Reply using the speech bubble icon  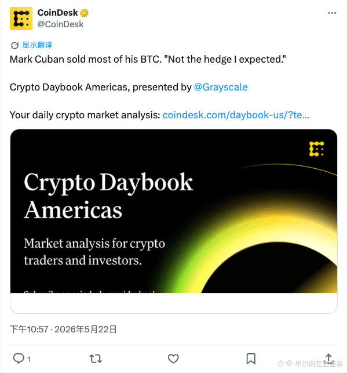point(19,358)
